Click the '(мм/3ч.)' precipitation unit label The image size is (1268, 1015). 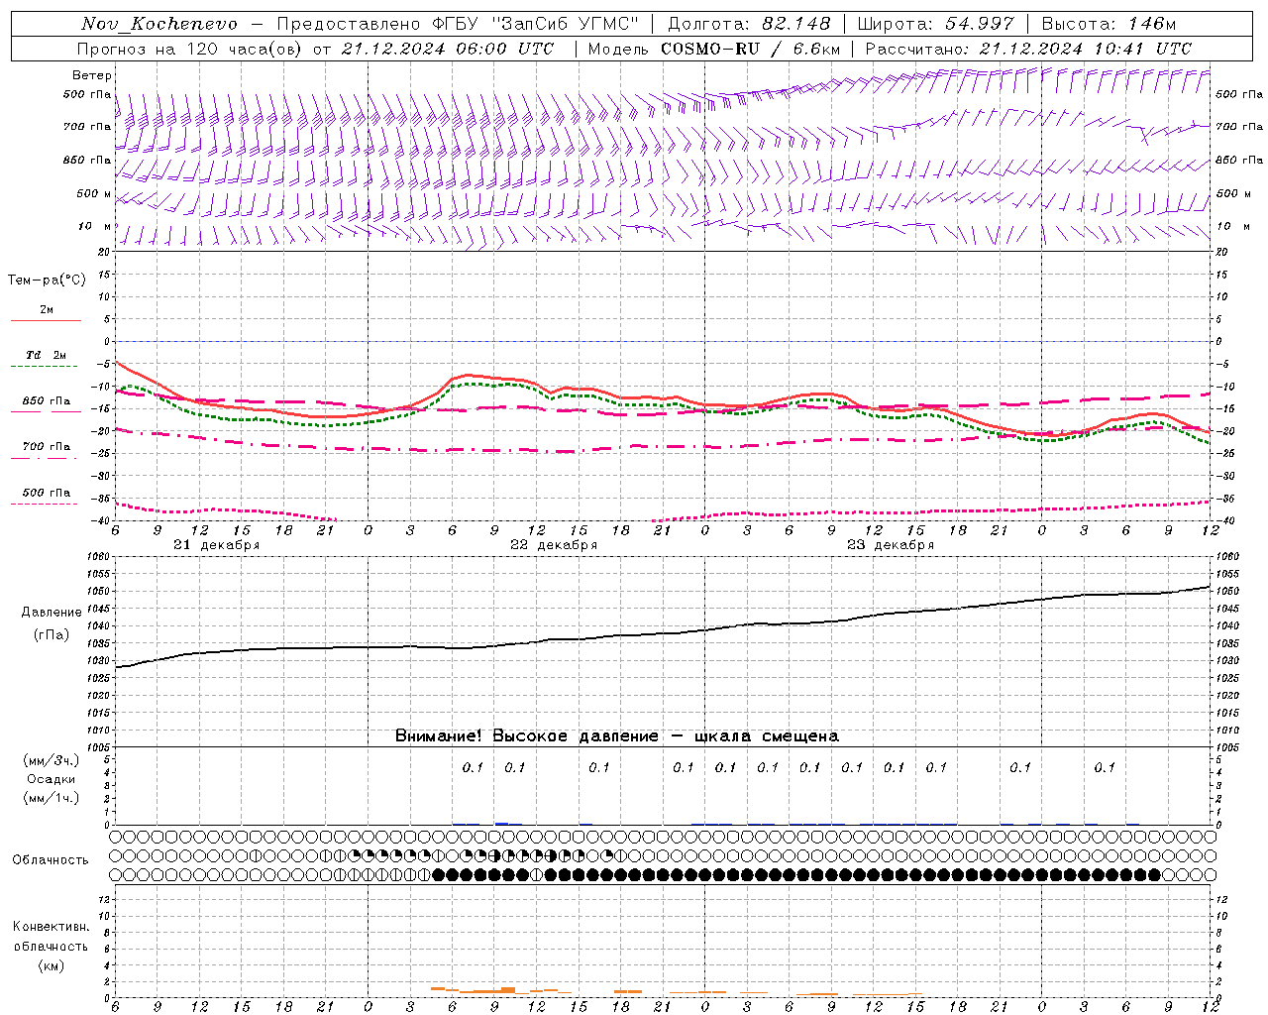[51, 760]
